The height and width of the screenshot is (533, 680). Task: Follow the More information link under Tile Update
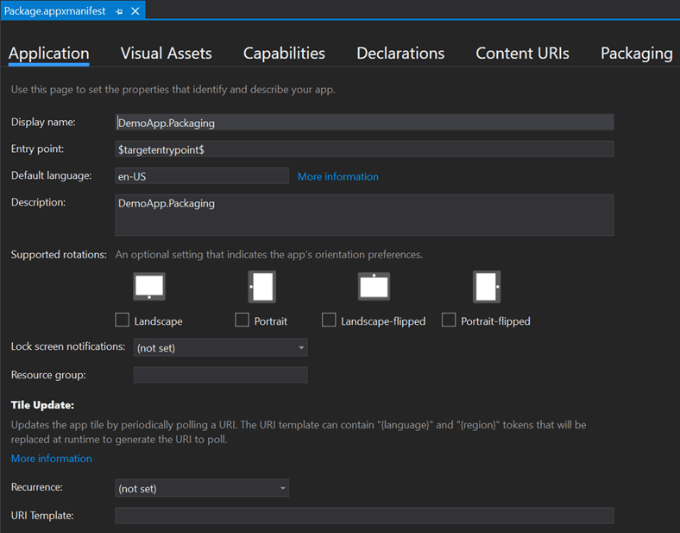click(51, 459)
